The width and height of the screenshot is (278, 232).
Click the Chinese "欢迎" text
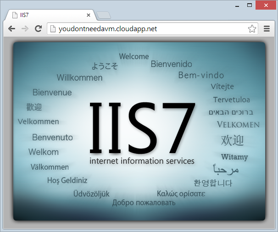pyautogui.click(x=232, y=140)
